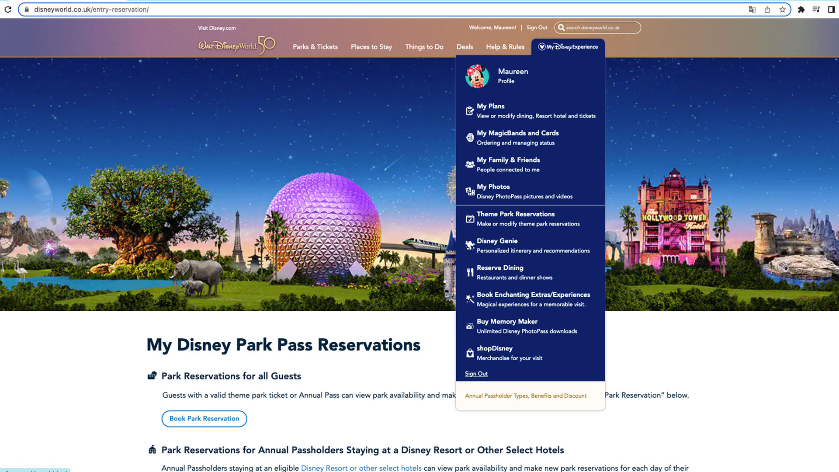Click Park Reservations for all Guests heading
The image size is (839, 472).
231,376
